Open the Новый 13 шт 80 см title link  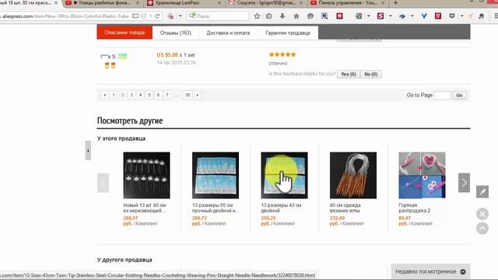point(145,208)
